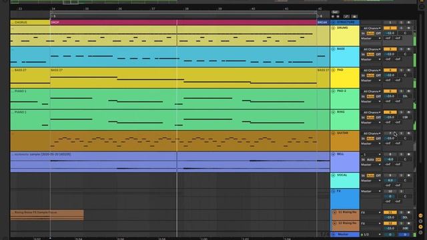Arm the DRUMS track for recording

408,28
